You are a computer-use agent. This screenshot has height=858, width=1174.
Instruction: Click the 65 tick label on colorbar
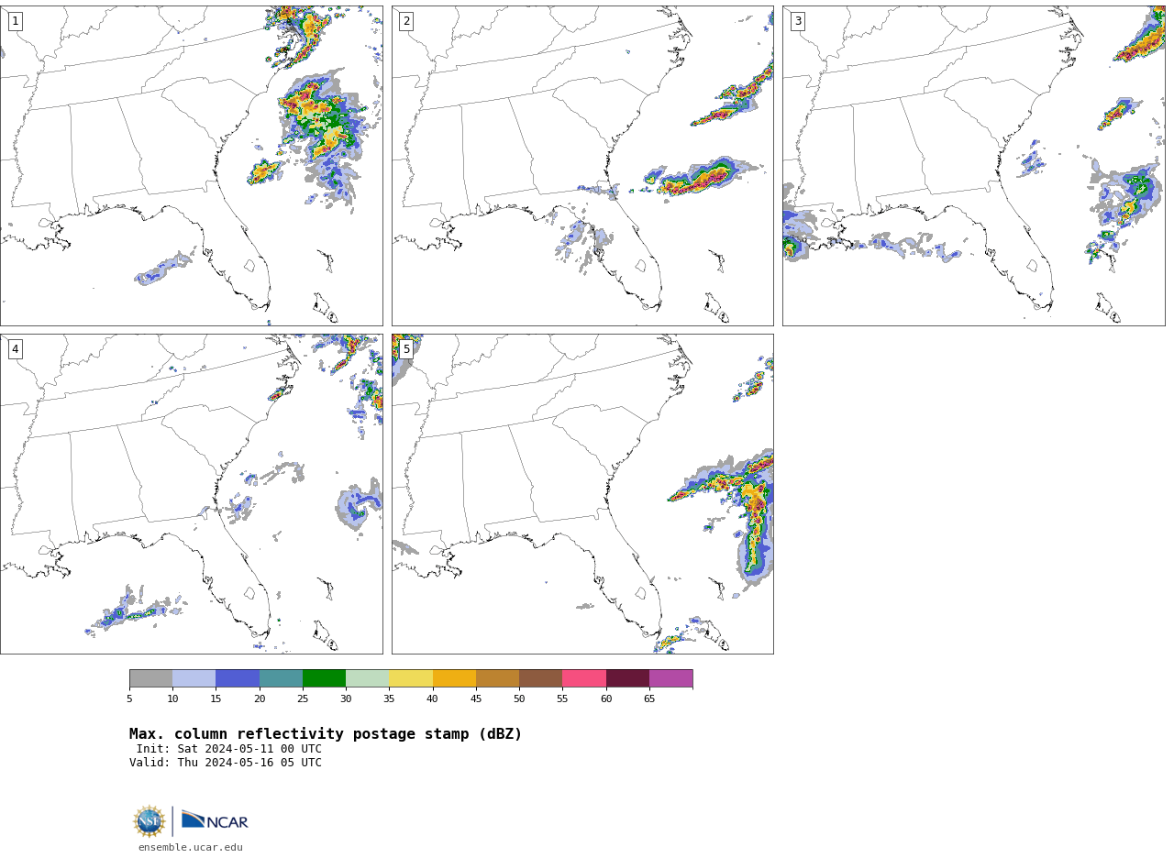point(649,699)
